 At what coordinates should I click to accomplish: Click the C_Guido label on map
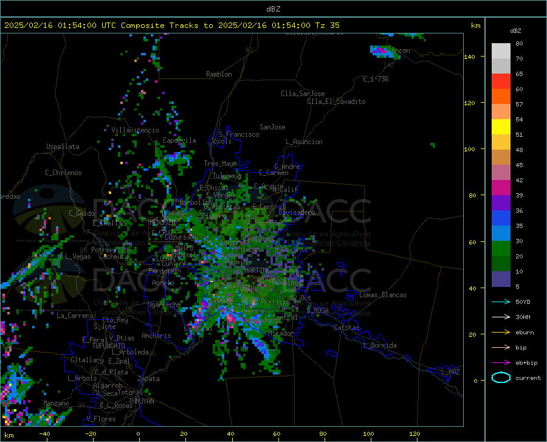click(81, 213)
